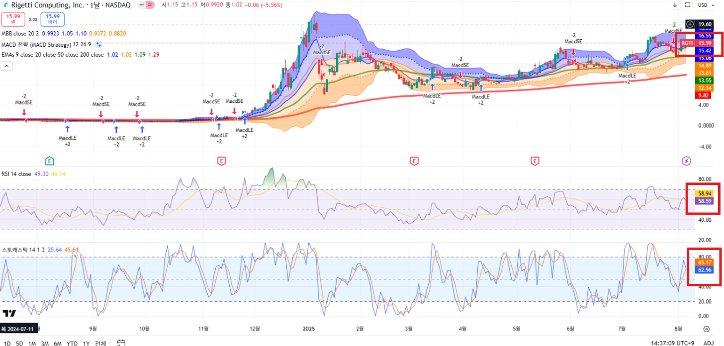This screenshot has height=346, width=724.
Task: Click the 19.60 crosshair price label
Action: (x=704, y=24)
